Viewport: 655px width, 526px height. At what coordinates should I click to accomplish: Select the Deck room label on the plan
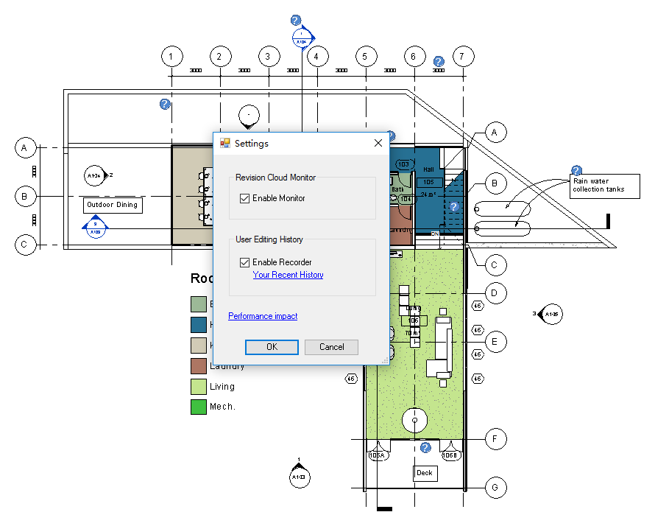(x=425, y=473)
